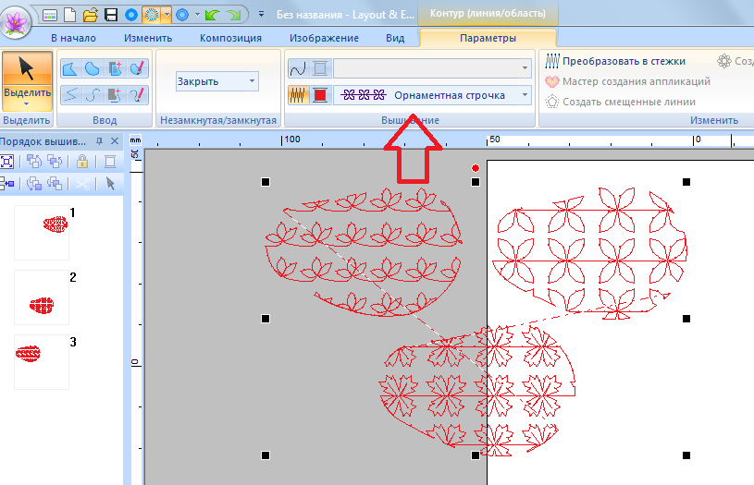Click the line thread color spool

click(x=320, y=68)
